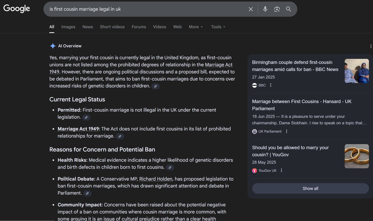This screenshot has width=373, height=221.
Task: Select the All results tab
Action: [x=52, y=27]
